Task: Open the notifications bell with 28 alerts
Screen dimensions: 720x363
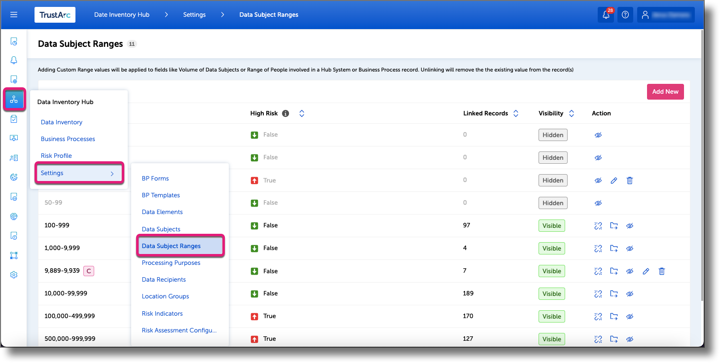Action: tap(606, 15)
